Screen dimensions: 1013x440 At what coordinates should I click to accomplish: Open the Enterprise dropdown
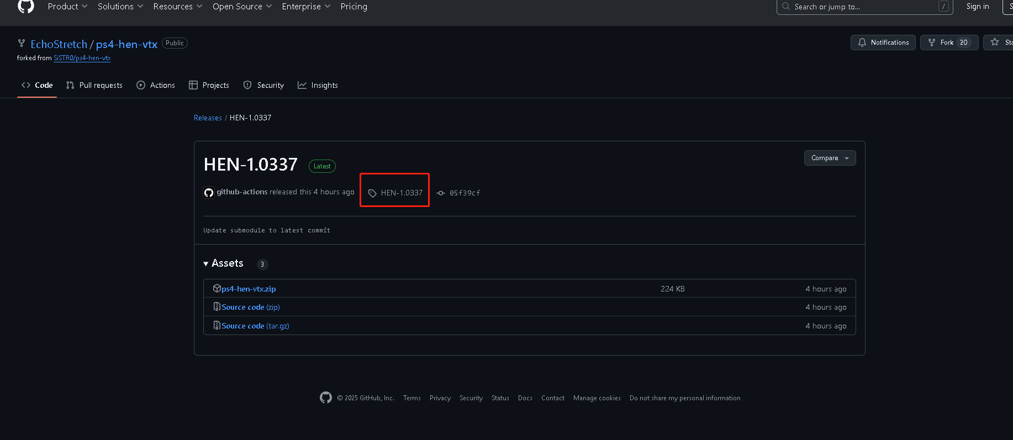point(306,7)
